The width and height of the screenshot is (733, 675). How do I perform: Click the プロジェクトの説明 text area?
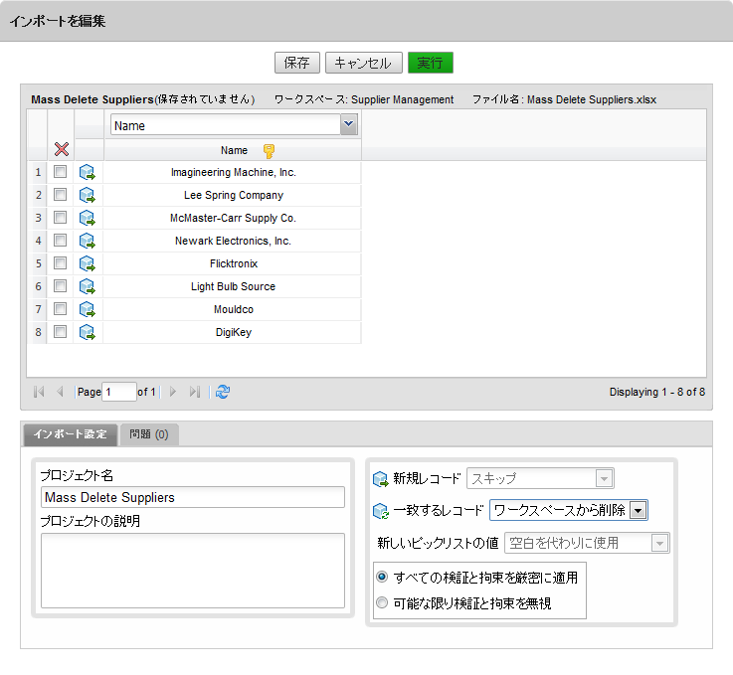(193, 571)
